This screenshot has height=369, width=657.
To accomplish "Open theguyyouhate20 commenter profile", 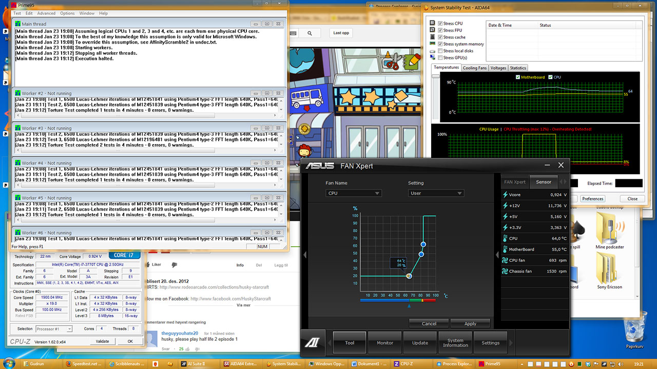I will pyautogui.click(x=180, y=333).
